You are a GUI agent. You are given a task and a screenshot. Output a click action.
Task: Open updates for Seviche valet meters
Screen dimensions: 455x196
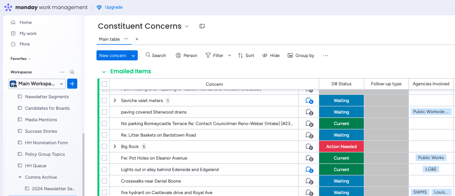point(309,101)
